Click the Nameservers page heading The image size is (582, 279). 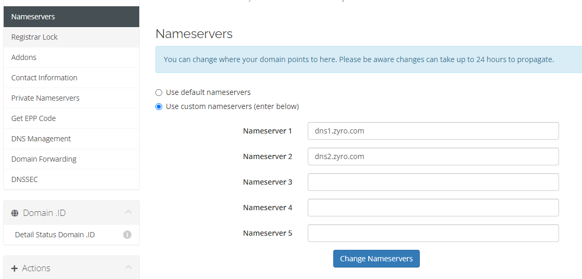[x=194, y=34]
